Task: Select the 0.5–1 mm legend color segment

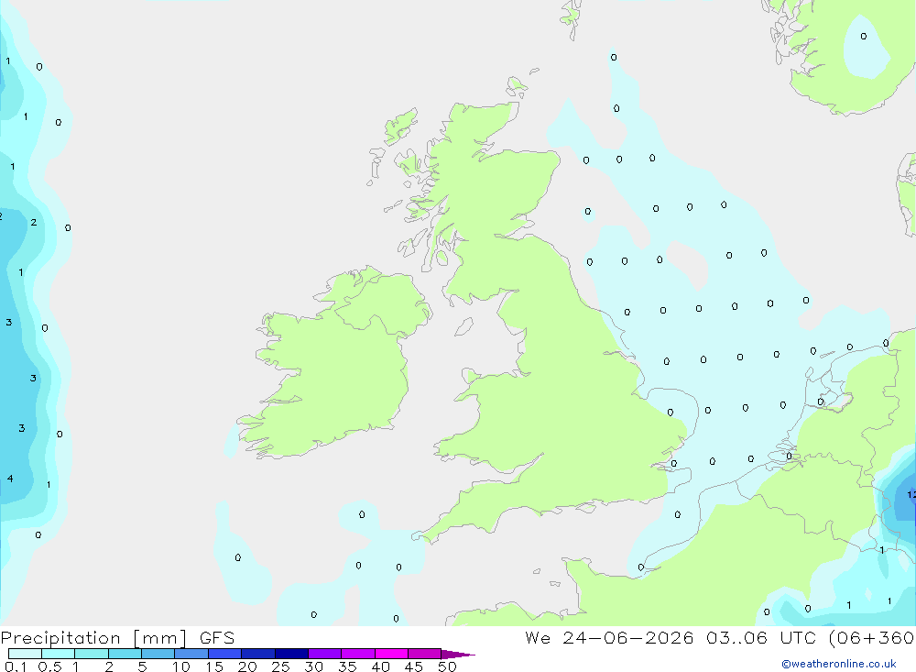Action: pyautogui.click(x=59, y=654)
